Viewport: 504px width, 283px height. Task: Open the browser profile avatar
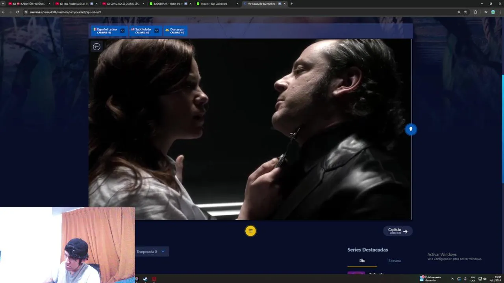(493, 12)
